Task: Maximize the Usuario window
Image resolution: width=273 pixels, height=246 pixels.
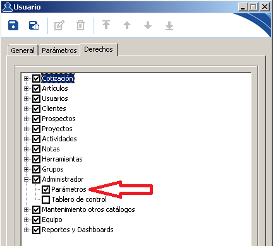Action: (253, 7)
